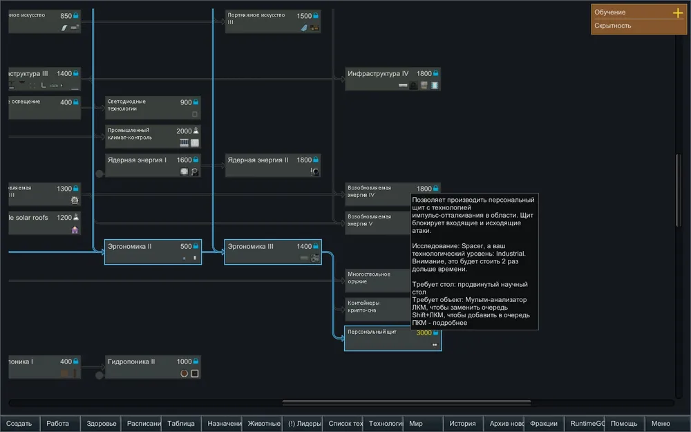691x432 pixels.
Task: Click the yellow plus icon beside Обучение
Action: 678,12
